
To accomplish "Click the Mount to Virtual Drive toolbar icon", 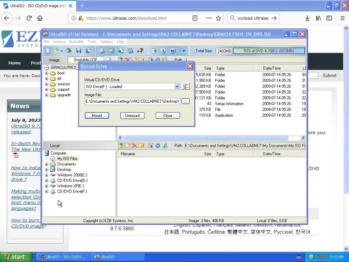I will 131,51.
